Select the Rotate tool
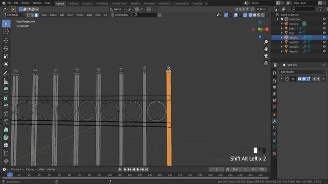The width and height of the screenshot is (328, 184). (x=6, y=49)
